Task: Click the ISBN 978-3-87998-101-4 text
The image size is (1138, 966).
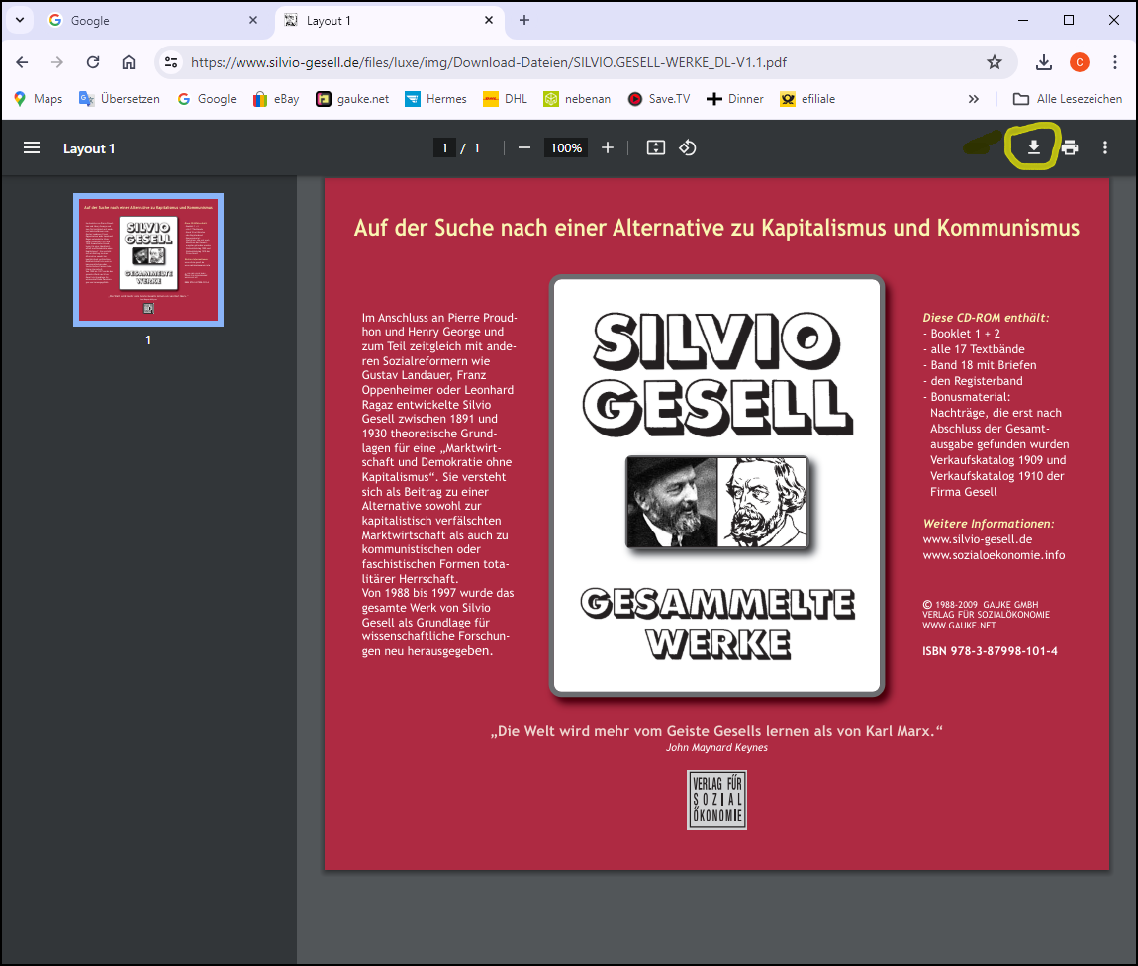Action: point(990,651)
